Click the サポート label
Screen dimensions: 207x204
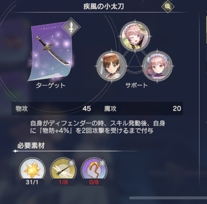pos(137,85)
